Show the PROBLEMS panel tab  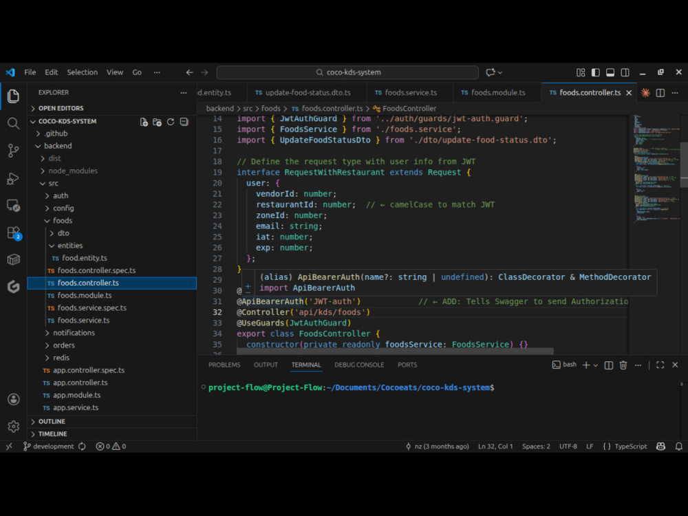point(224,365)
